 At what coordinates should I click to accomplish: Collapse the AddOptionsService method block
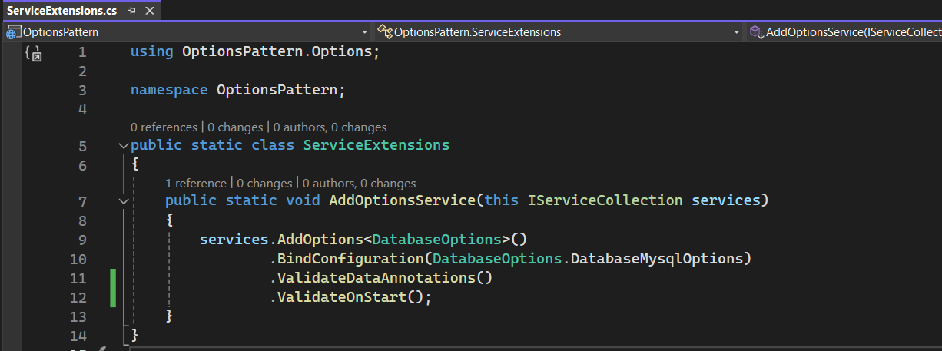coord(124,201)
